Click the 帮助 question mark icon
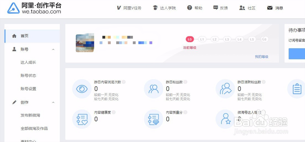 190,8
